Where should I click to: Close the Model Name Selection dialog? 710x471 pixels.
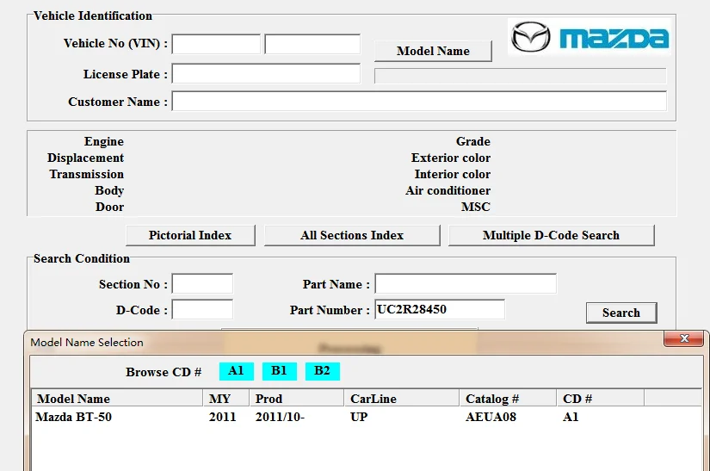point(684,338)
